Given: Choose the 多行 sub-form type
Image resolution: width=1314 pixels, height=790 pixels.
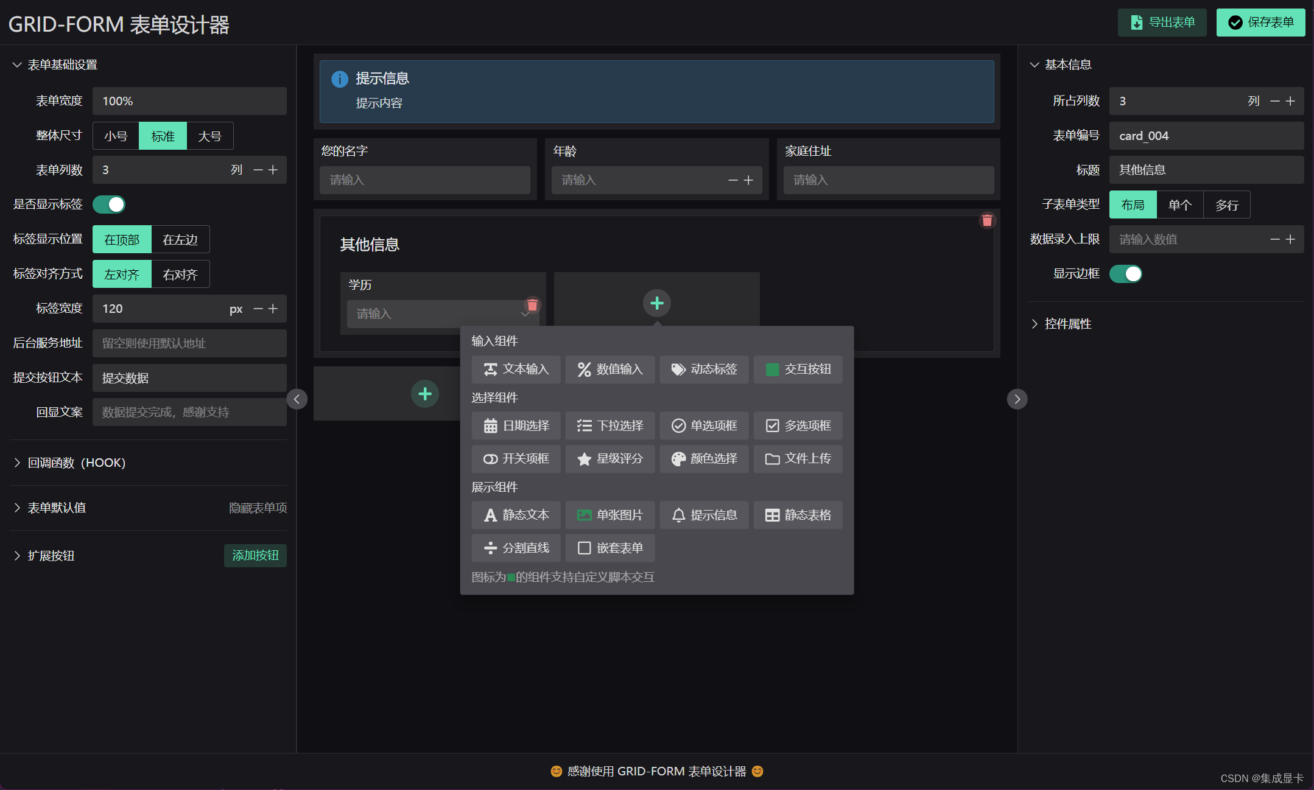Looking at the screenshot, I should pyautogui.click(x=1226, y=205).
